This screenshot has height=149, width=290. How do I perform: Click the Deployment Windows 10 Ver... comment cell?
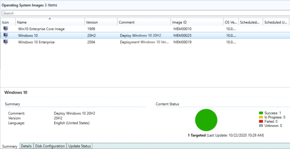tap(144, 42)
